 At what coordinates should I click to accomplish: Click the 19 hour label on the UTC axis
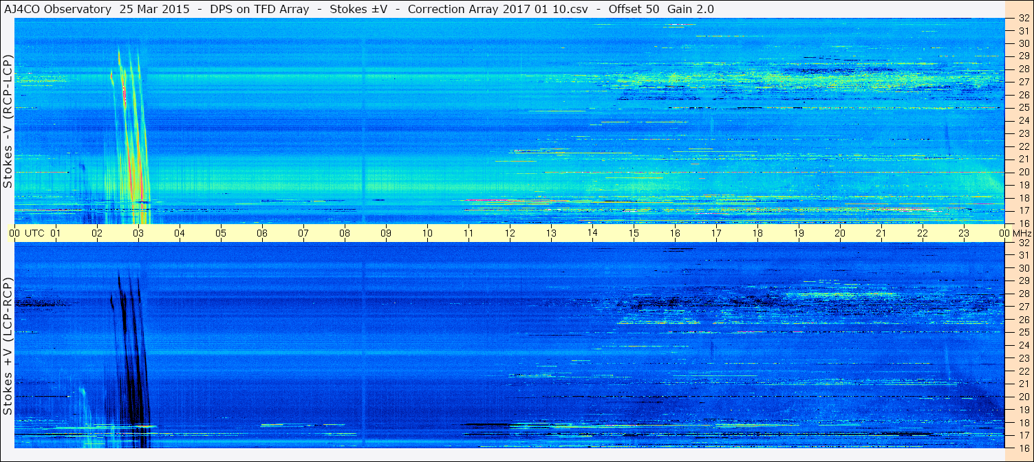click(799, 233)
